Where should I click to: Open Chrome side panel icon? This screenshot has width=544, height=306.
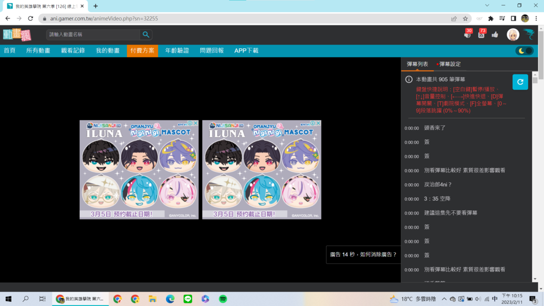click(514, 19)
